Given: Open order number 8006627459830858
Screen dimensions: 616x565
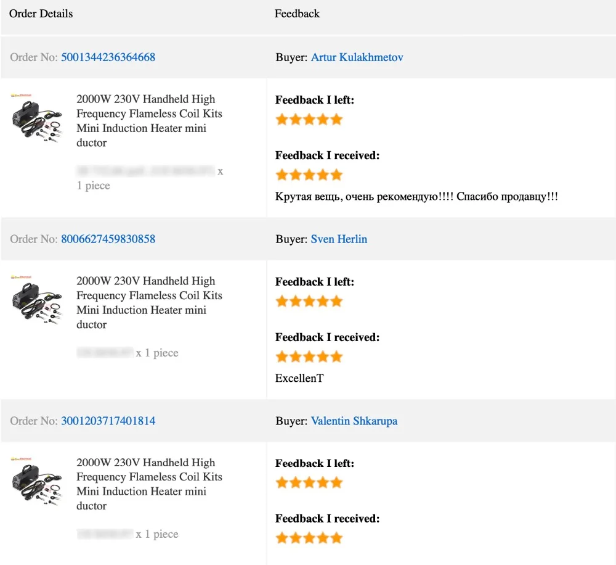Looking at the screenshot, I should (x=108, y=239).
